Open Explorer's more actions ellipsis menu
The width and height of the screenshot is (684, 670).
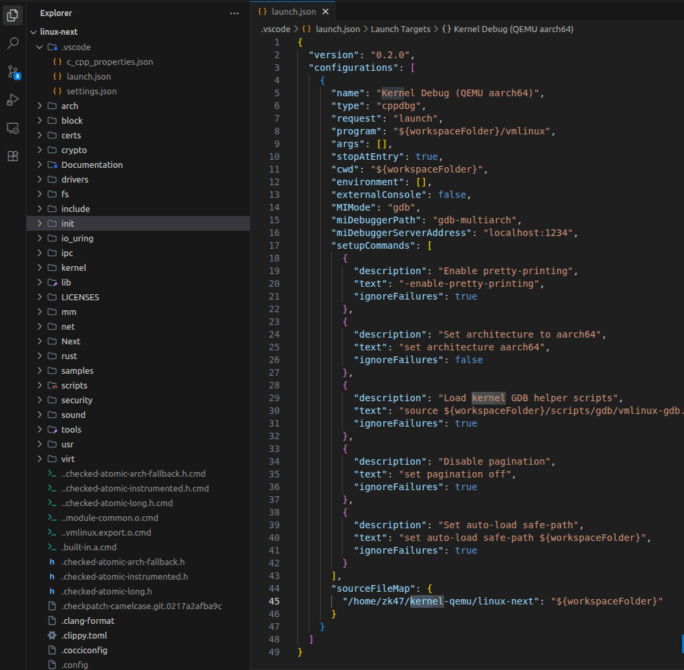point(234,13)
